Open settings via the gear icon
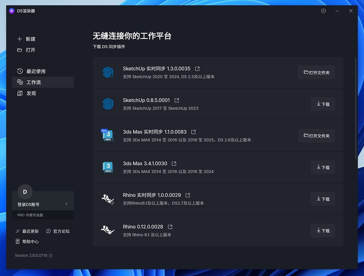This screenshot has width=364, height=276. coord(323,11)
